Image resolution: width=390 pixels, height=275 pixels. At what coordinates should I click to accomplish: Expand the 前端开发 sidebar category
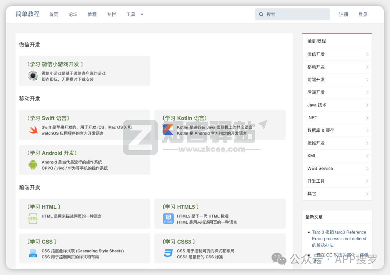pos(337,80)
